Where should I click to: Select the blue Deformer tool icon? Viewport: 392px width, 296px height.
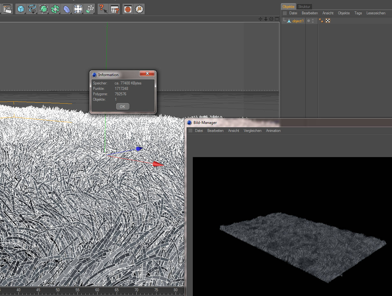coord(67,9)
